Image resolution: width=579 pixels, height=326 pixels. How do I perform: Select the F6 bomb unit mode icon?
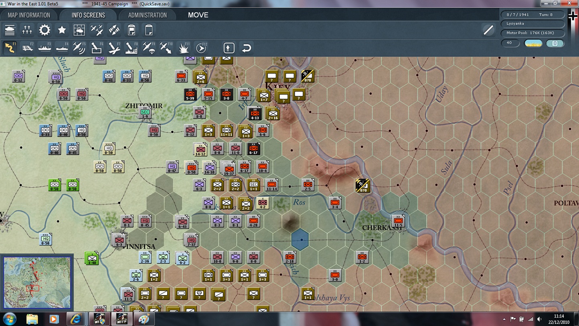pyautogui.click(x=97, y=48)
